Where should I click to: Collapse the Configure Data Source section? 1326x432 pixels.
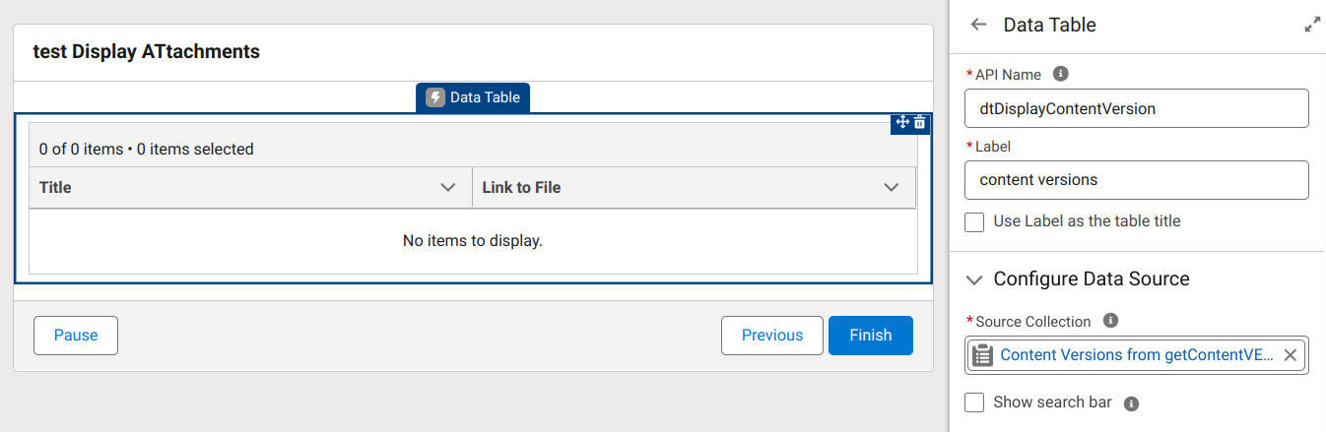point(975,279)
